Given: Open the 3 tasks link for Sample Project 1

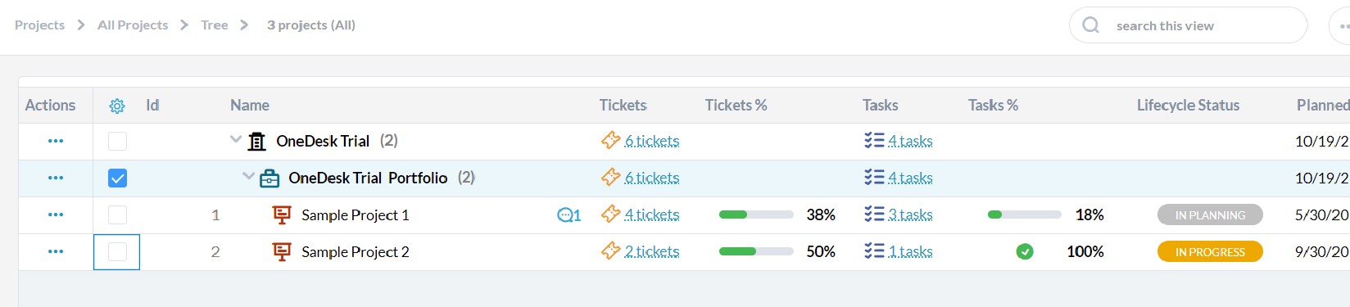Looking at the screenshot, I should coord(910,215).
